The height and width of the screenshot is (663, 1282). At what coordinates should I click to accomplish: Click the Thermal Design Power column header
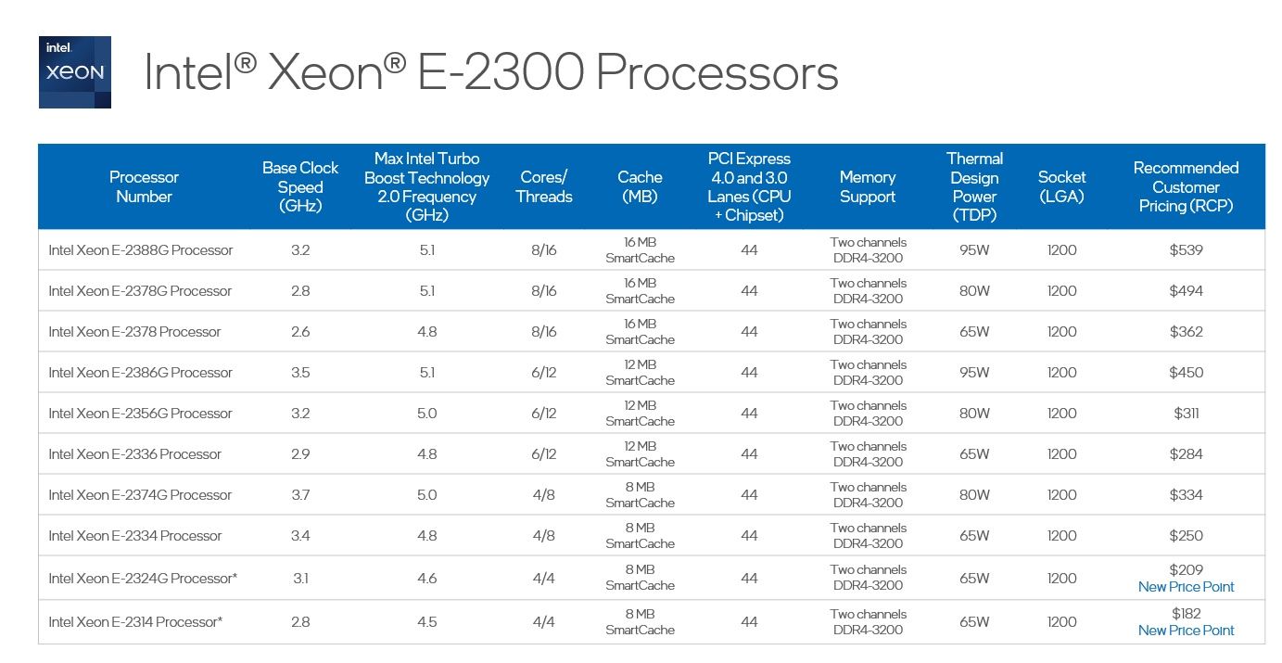(974, 186)
